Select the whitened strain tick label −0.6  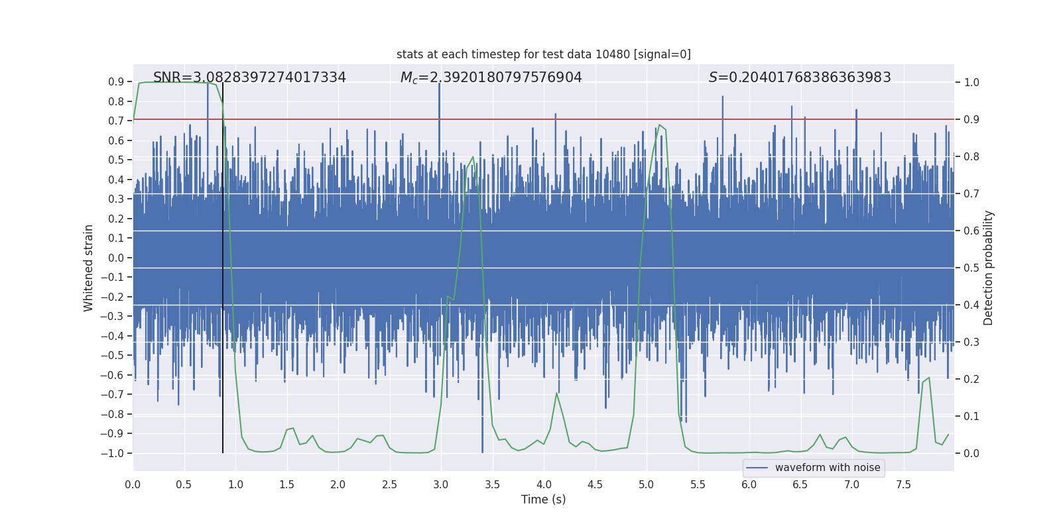tap(112, 375)
